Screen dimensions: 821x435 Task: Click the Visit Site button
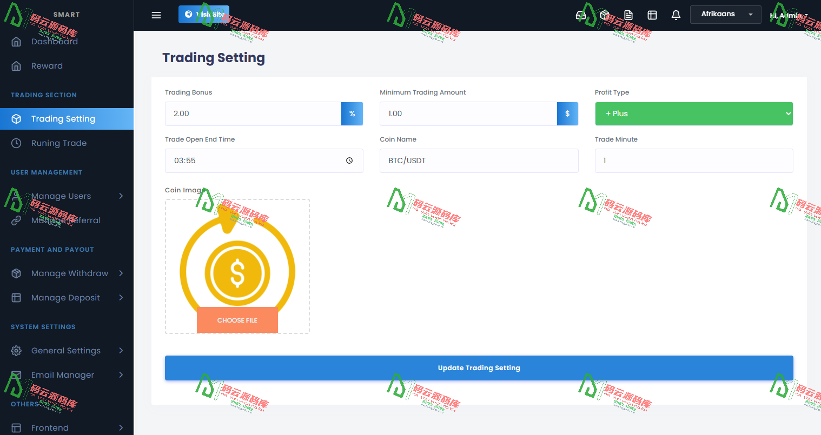pyautogui.click(x=204, y=15)
